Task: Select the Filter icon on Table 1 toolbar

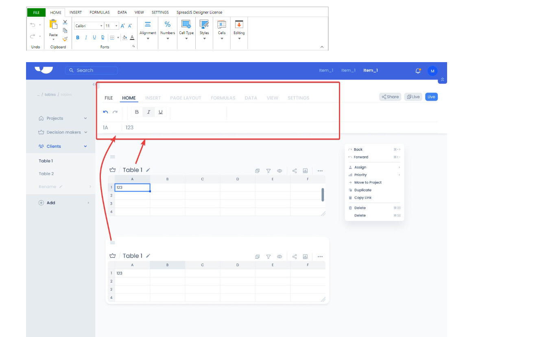Action: [268, 171]
